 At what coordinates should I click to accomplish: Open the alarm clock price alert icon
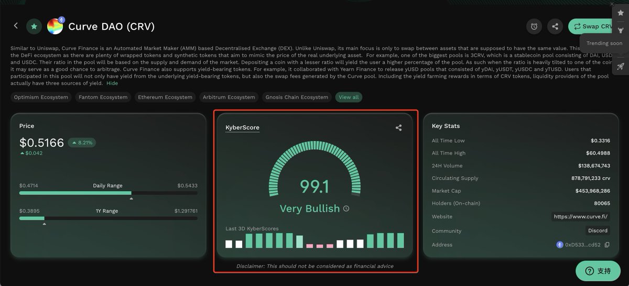click(534, 26)
